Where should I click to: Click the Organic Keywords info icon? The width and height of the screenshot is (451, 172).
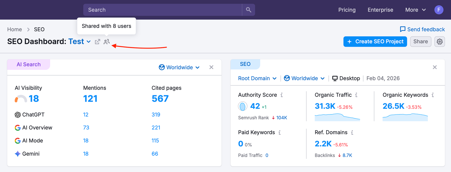pos(433,95)
